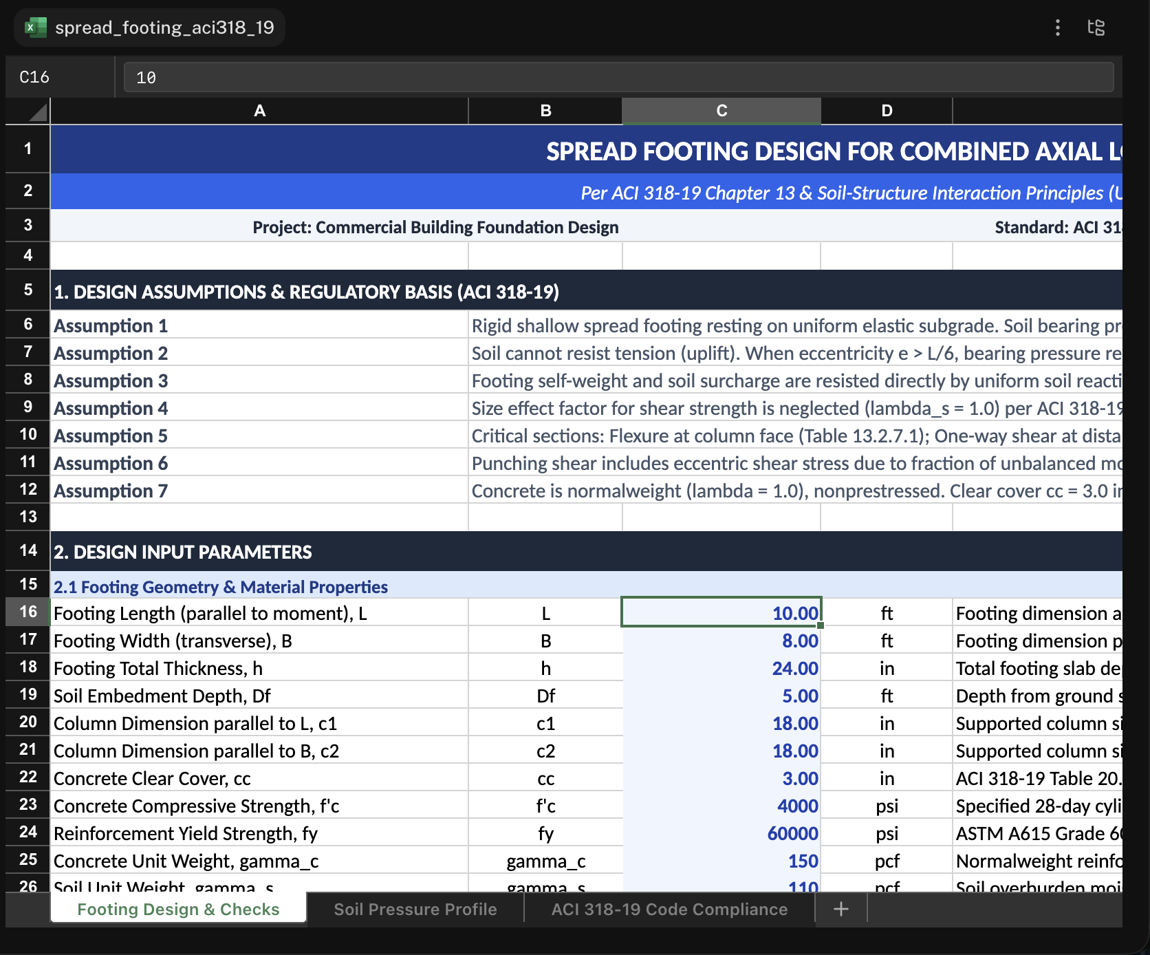Click 'Concrete Compressive Strength, f'c' label cell
The height and width of the screenshot is (955, 1150).
tap(259, 806)
